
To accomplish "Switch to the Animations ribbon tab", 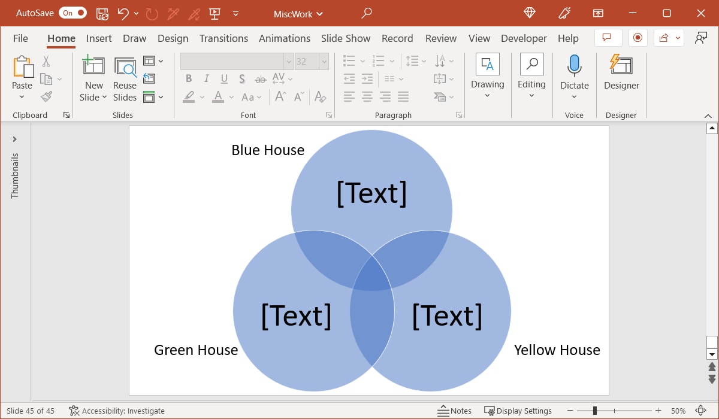I will 285,38.
